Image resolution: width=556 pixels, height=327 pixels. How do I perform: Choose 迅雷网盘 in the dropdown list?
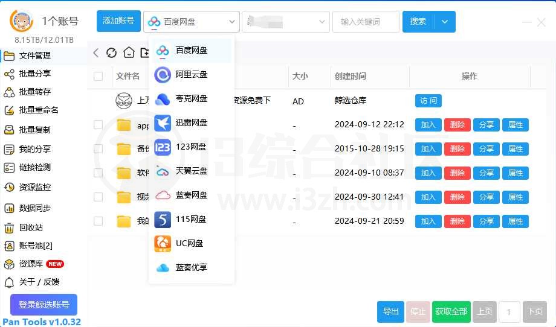click(192, 123)
